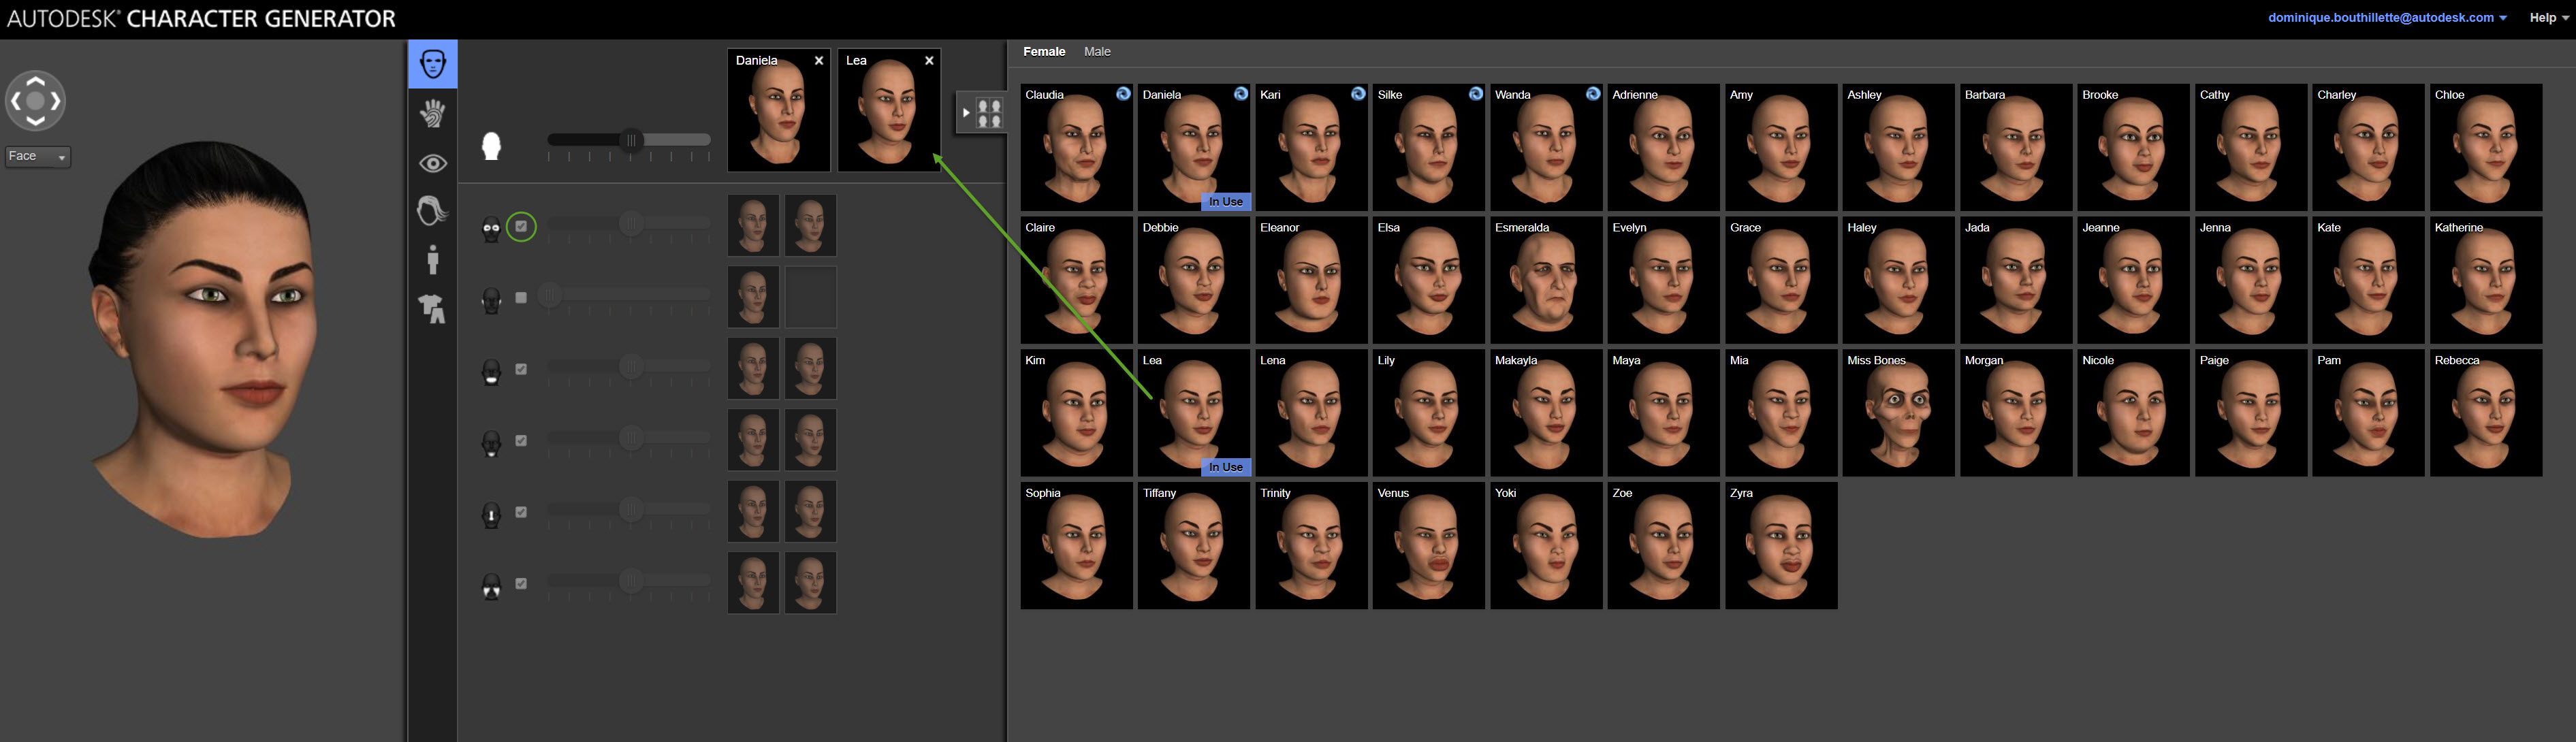Viewport: 2576px width, 742px height.
Task: Open the Eyes category eye icon
Action: tap(433, 163)
